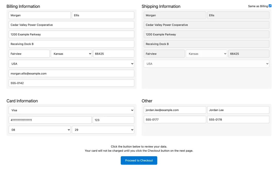Click the shipping Receiving Dock B field

click(x=206, y=44)
